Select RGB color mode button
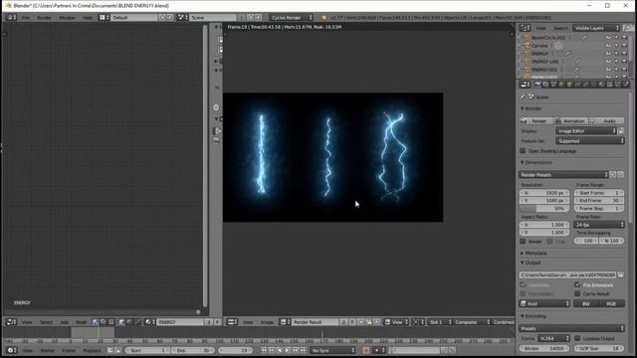The image size is (637, 358). [611, 303]
